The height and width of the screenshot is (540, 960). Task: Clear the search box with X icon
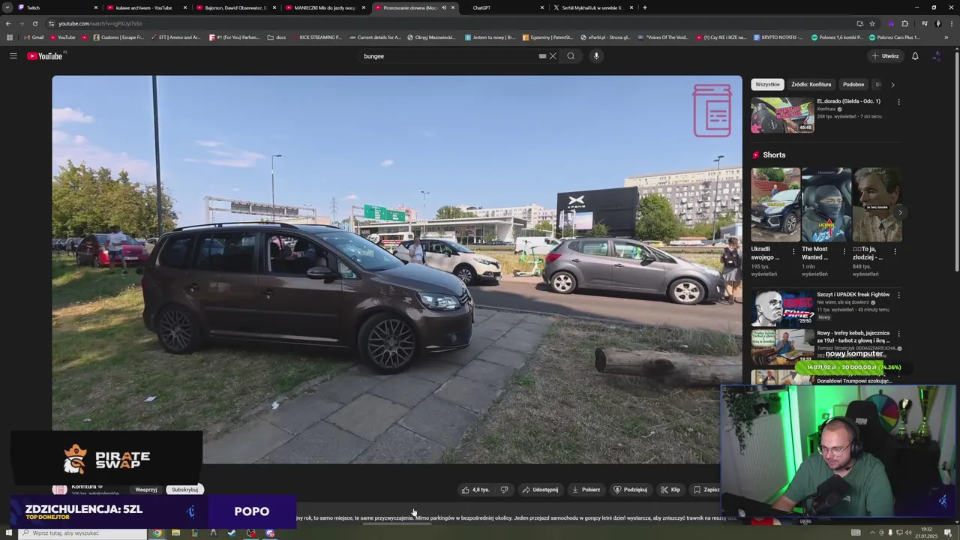(553, 56)
